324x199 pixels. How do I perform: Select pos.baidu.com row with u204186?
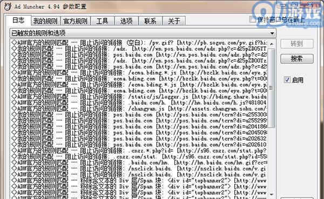pos(139,127)
